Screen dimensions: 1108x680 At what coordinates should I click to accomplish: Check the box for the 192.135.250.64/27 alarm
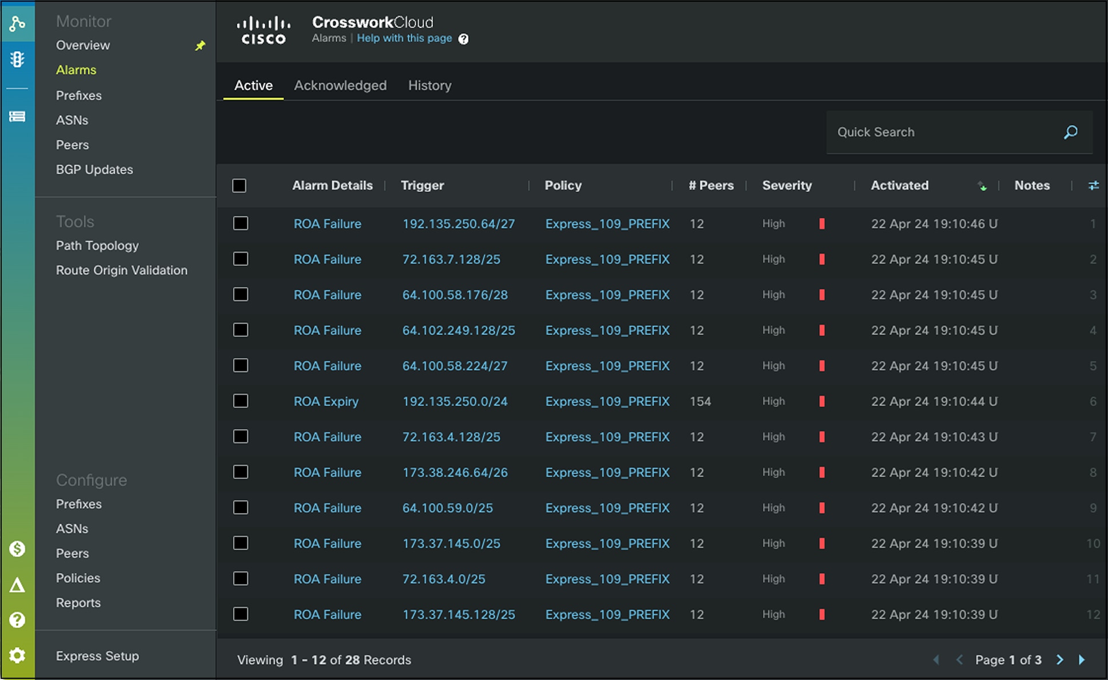click(241, 223)
